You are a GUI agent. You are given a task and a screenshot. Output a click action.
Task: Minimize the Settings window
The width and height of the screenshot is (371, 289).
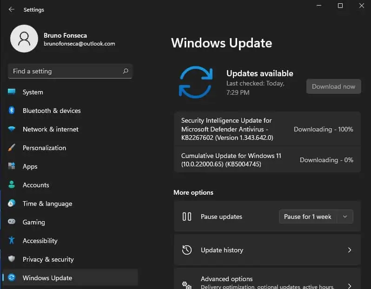(319, 6)
